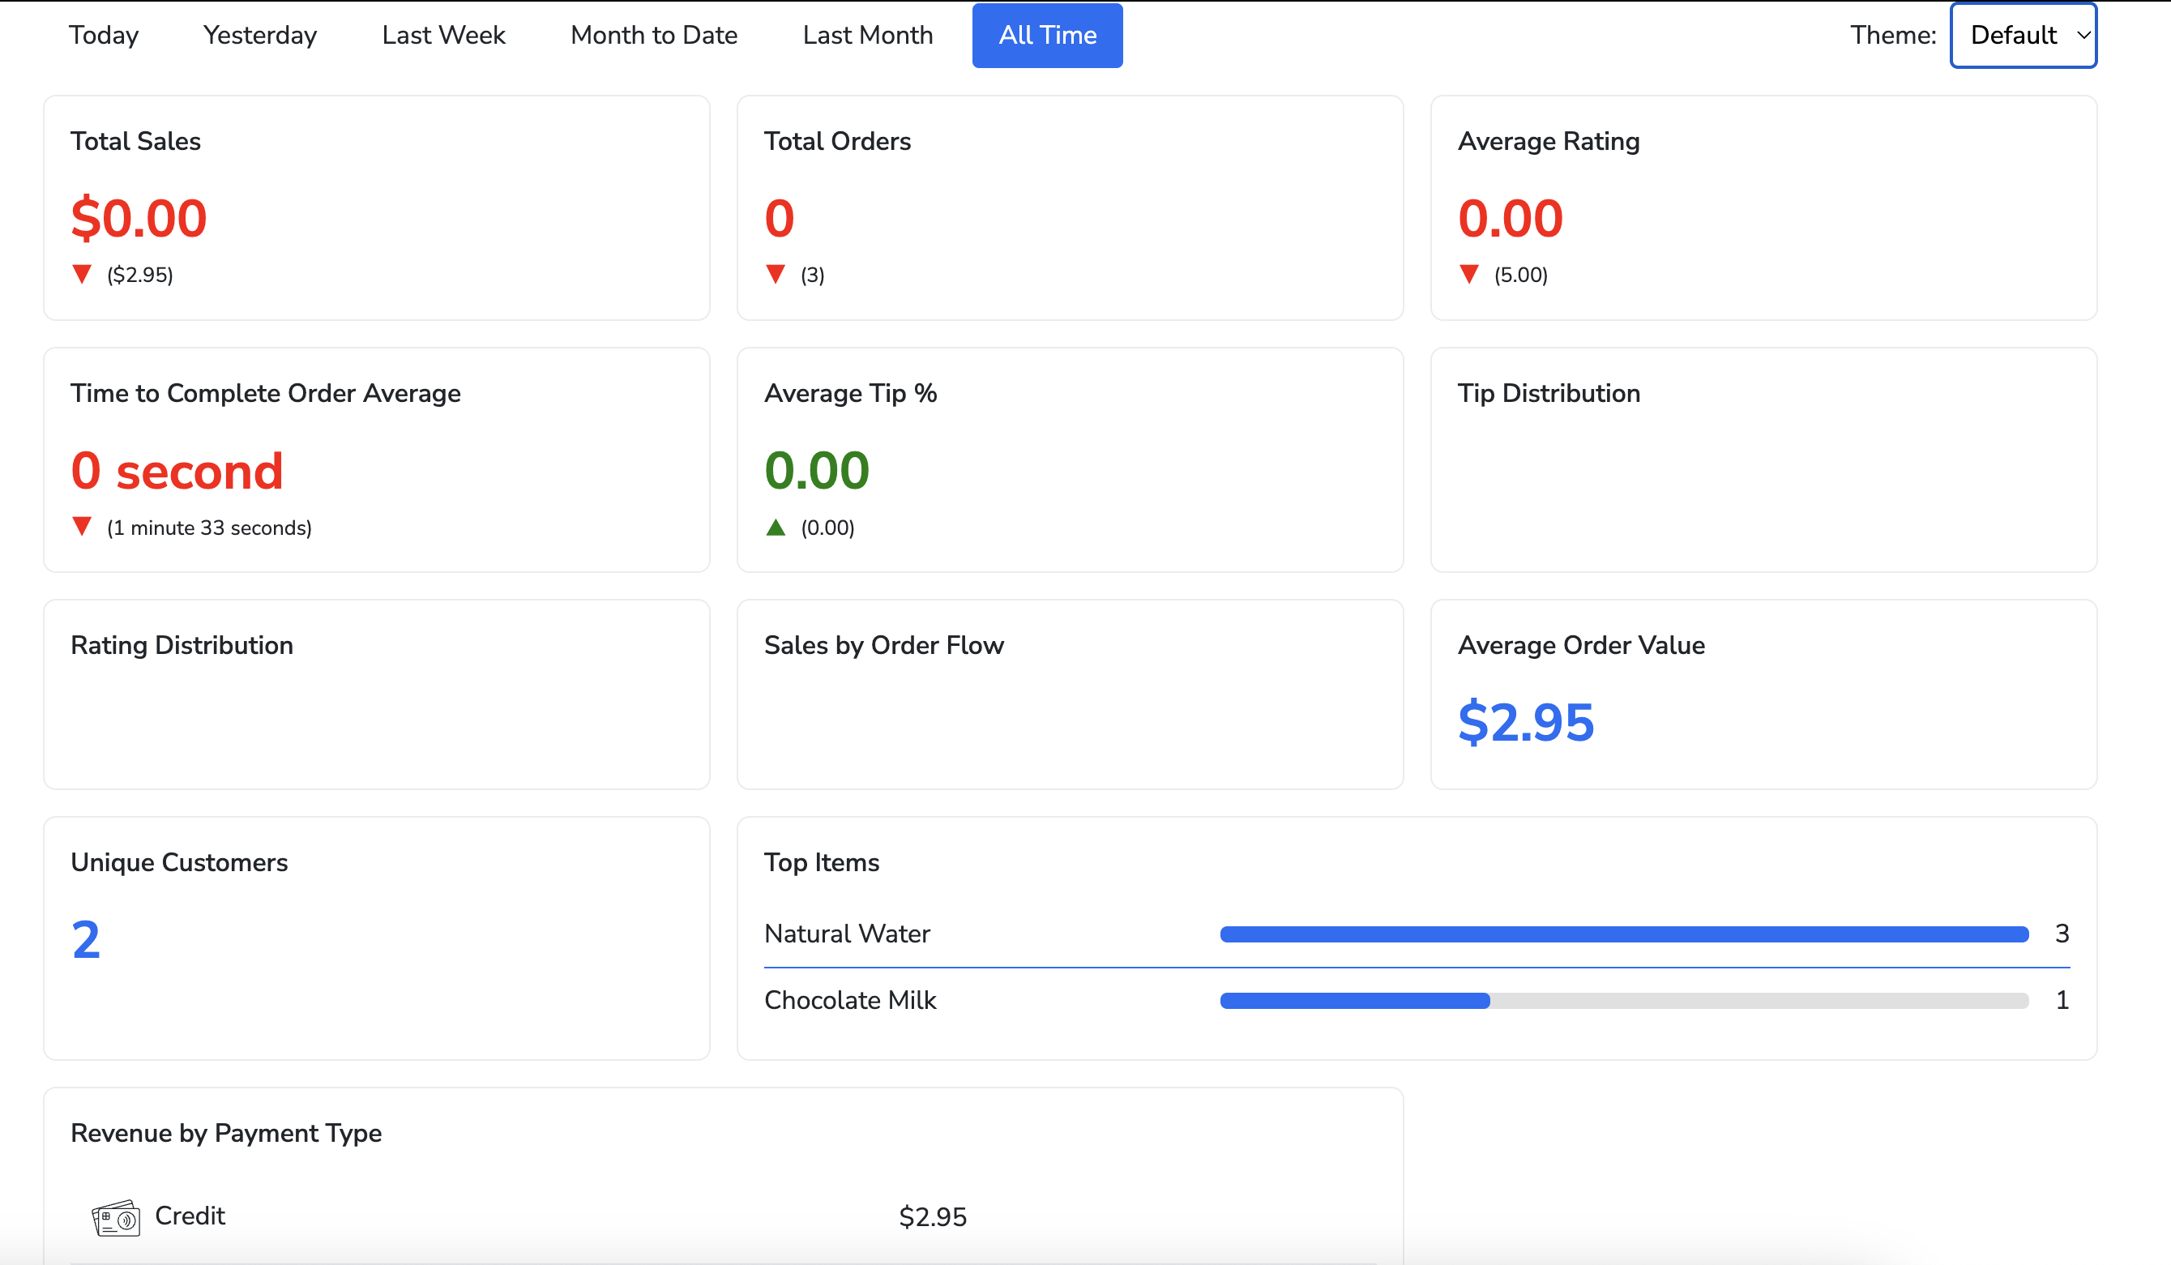Image resolution: width=2171 pixels, height=1265 pixels.
Task: Click the Unique Customers count 2
Action: coord(85,939)
